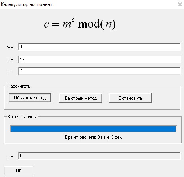Focus the e exponent field containing 42
Screen dimensions: 184x177
(99, 60)
